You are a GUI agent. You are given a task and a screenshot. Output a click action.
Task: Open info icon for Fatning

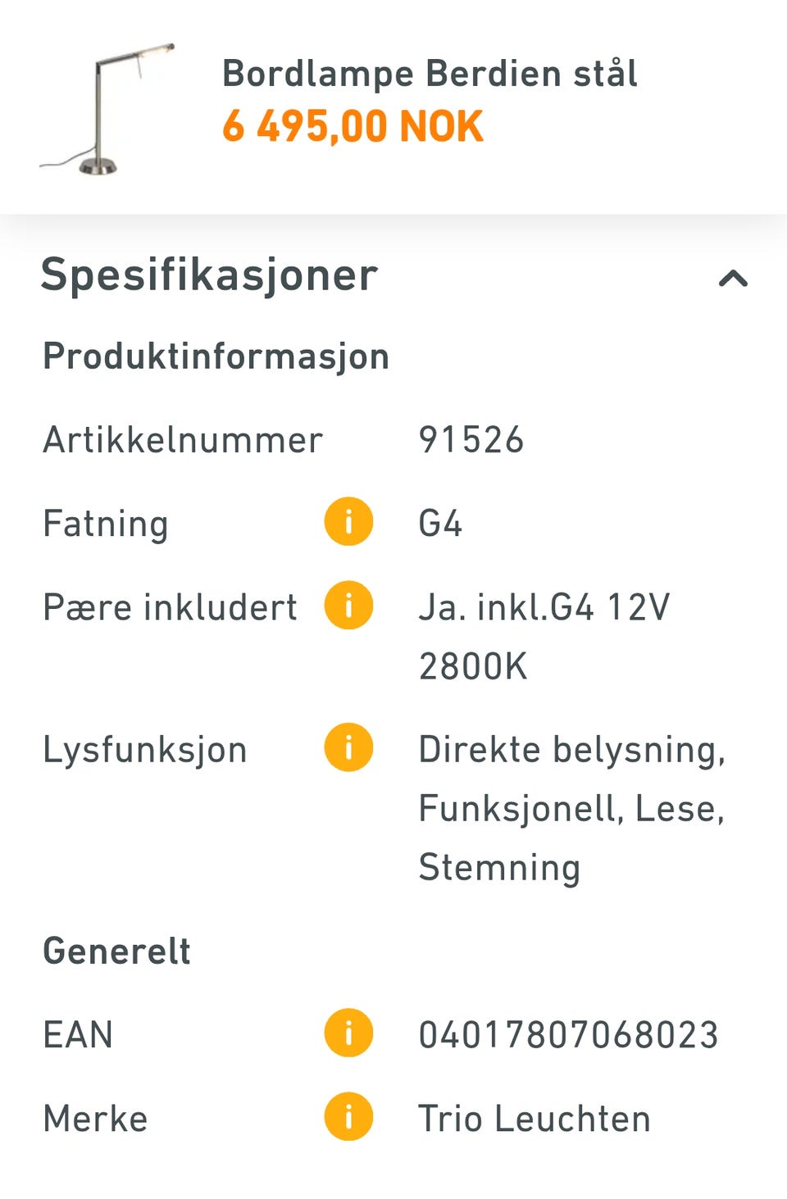click(x=348, y=522)
